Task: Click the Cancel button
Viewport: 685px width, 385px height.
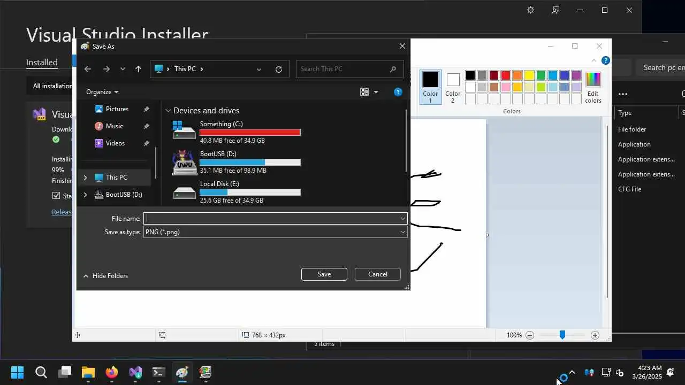Action: click(x=378, y=274)
